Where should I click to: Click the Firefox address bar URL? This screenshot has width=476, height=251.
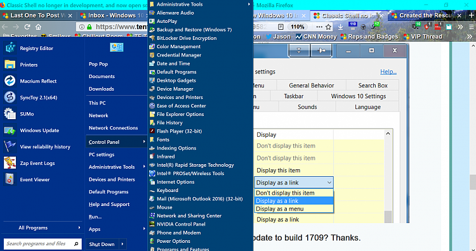(x=121, y=27)
